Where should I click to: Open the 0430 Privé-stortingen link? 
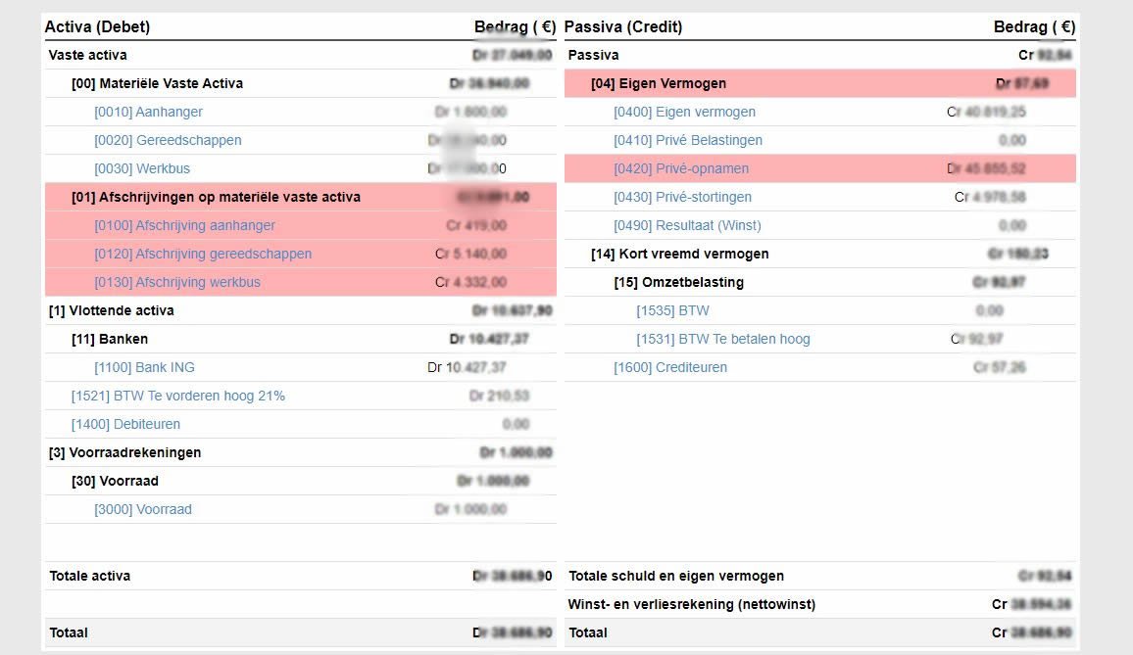tap(683, 197)
